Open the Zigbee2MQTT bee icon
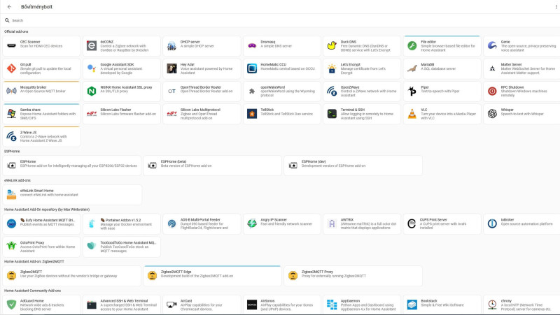The image size is (560, 315). click(11, 275)
